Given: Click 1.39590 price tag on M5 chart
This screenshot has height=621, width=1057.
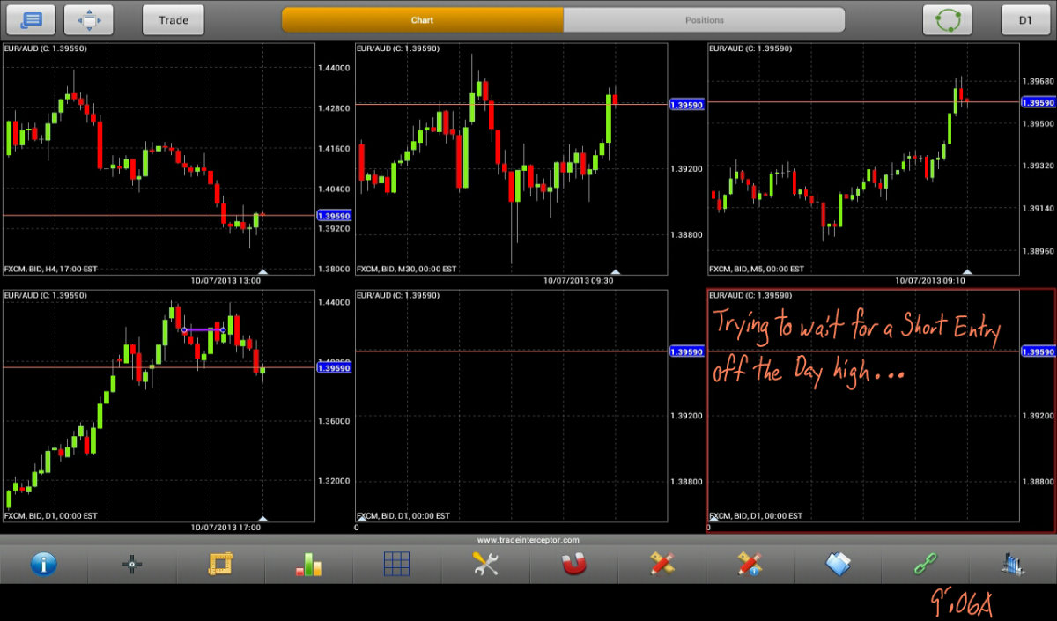Looking at the screenshot, I should [1039, 102].
